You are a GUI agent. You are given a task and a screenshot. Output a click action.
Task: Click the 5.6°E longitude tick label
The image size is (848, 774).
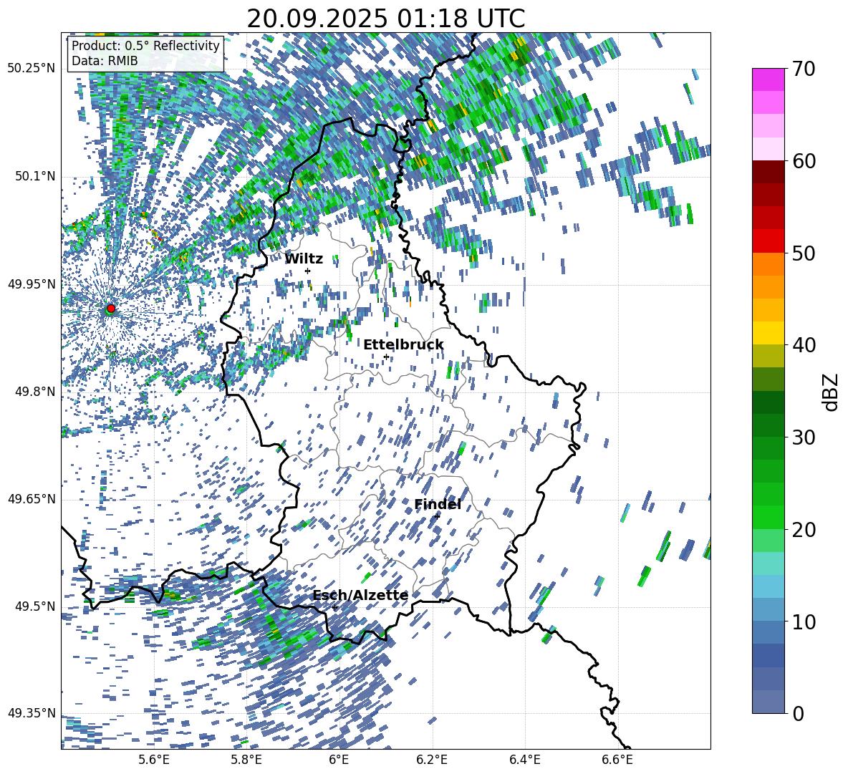[154, 760]
